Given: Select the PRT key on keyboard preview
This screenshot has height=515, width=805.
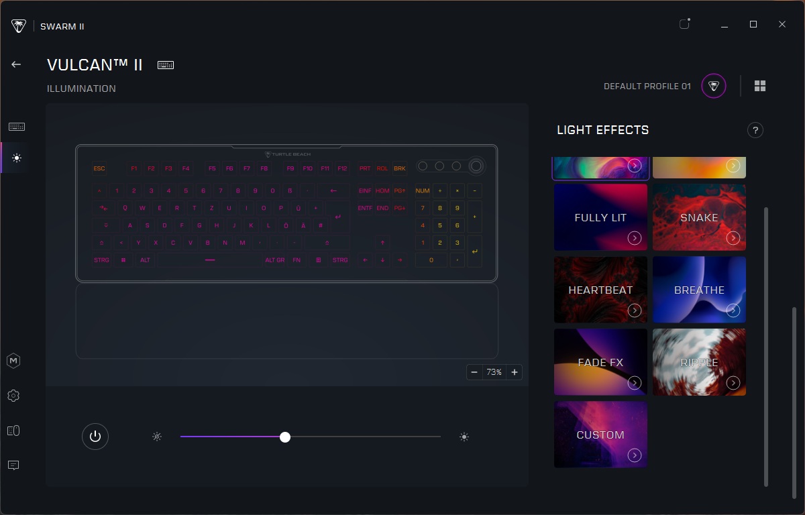Looking at the screenshot, I should pyautogui.click(x=365, y=168).
